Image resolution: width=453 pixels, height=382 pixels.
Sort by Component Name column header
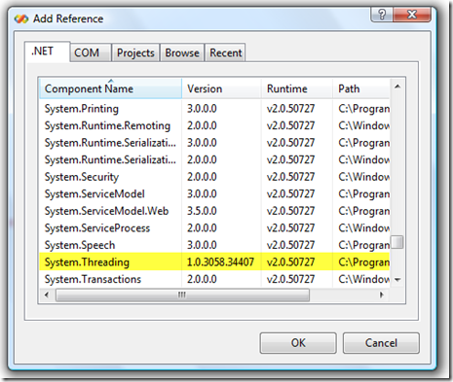coord(110,88)
